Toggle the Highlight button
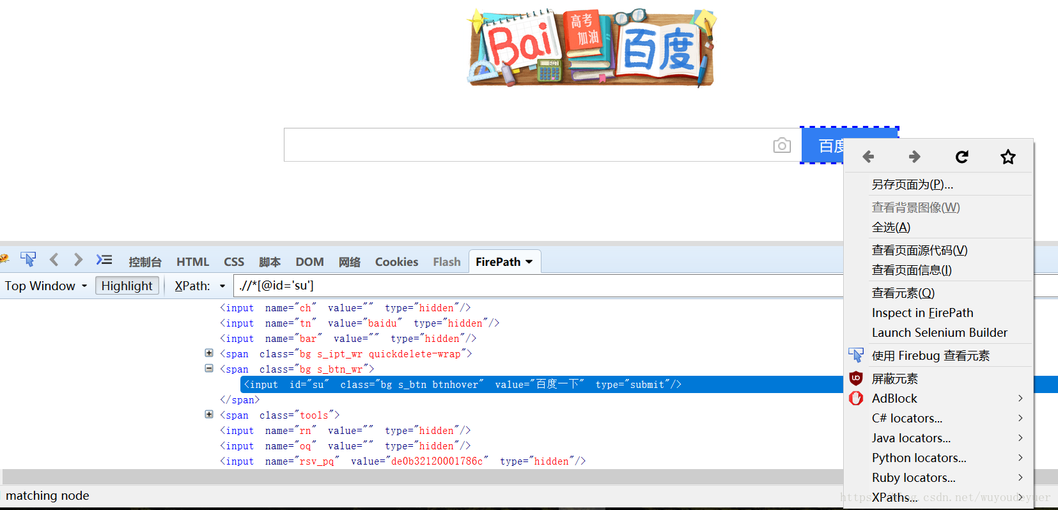 (x=127, y=286)
